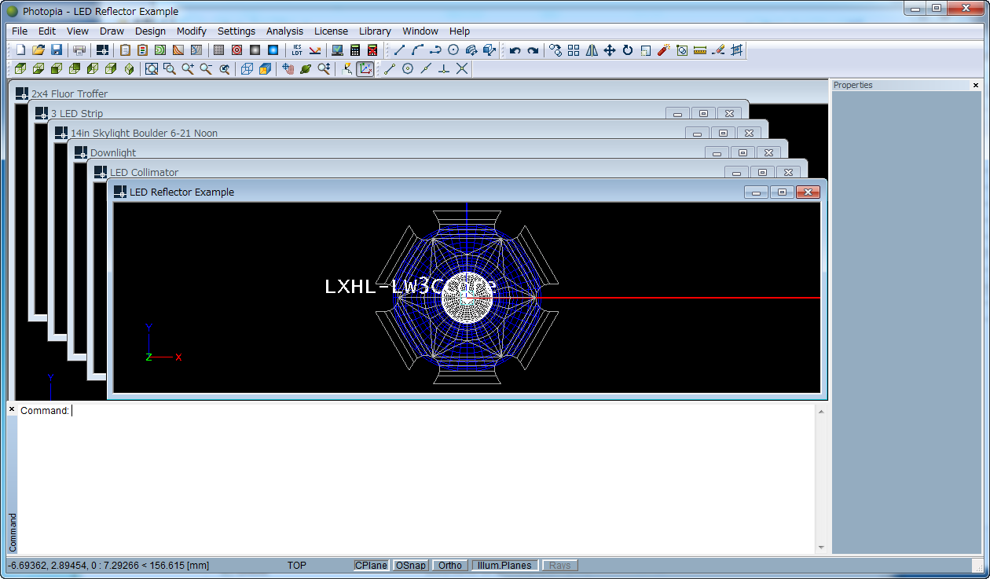Open a file via the folder icon
Screen dimensions: 990x579
point(38,50)
